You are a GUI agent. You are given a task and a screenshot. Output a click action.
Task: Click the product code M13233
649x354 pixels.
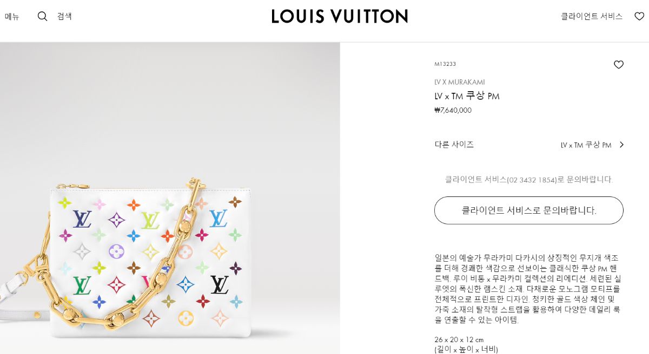tap(445, 64)
